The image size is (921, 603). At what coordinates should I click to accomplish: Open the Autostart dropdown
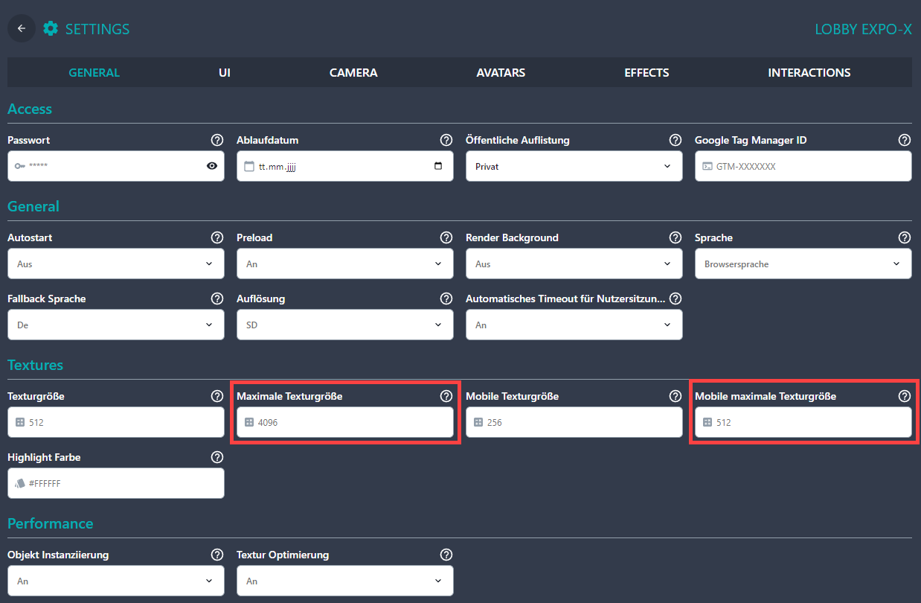(x=115, y=264)
